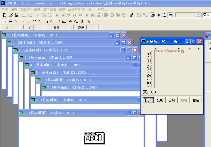Select the paint bucket fill tool

pos(70,21)
